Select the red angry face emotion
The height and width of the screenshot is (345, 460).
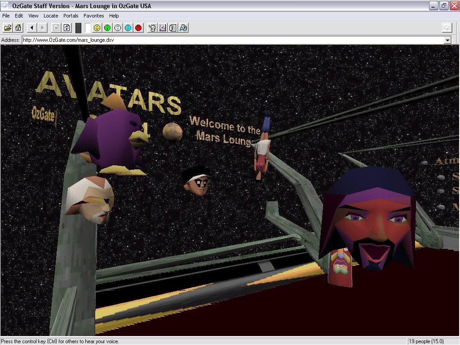(138, 28)
